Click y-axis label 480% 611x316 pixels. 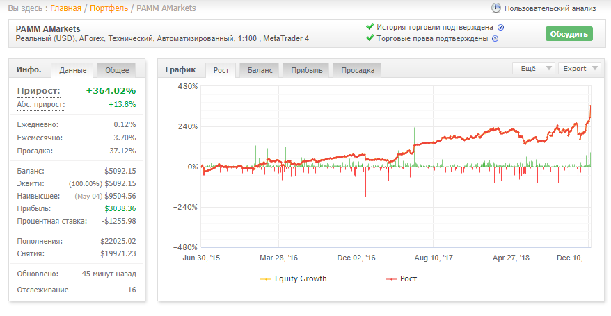click(188, 86)
